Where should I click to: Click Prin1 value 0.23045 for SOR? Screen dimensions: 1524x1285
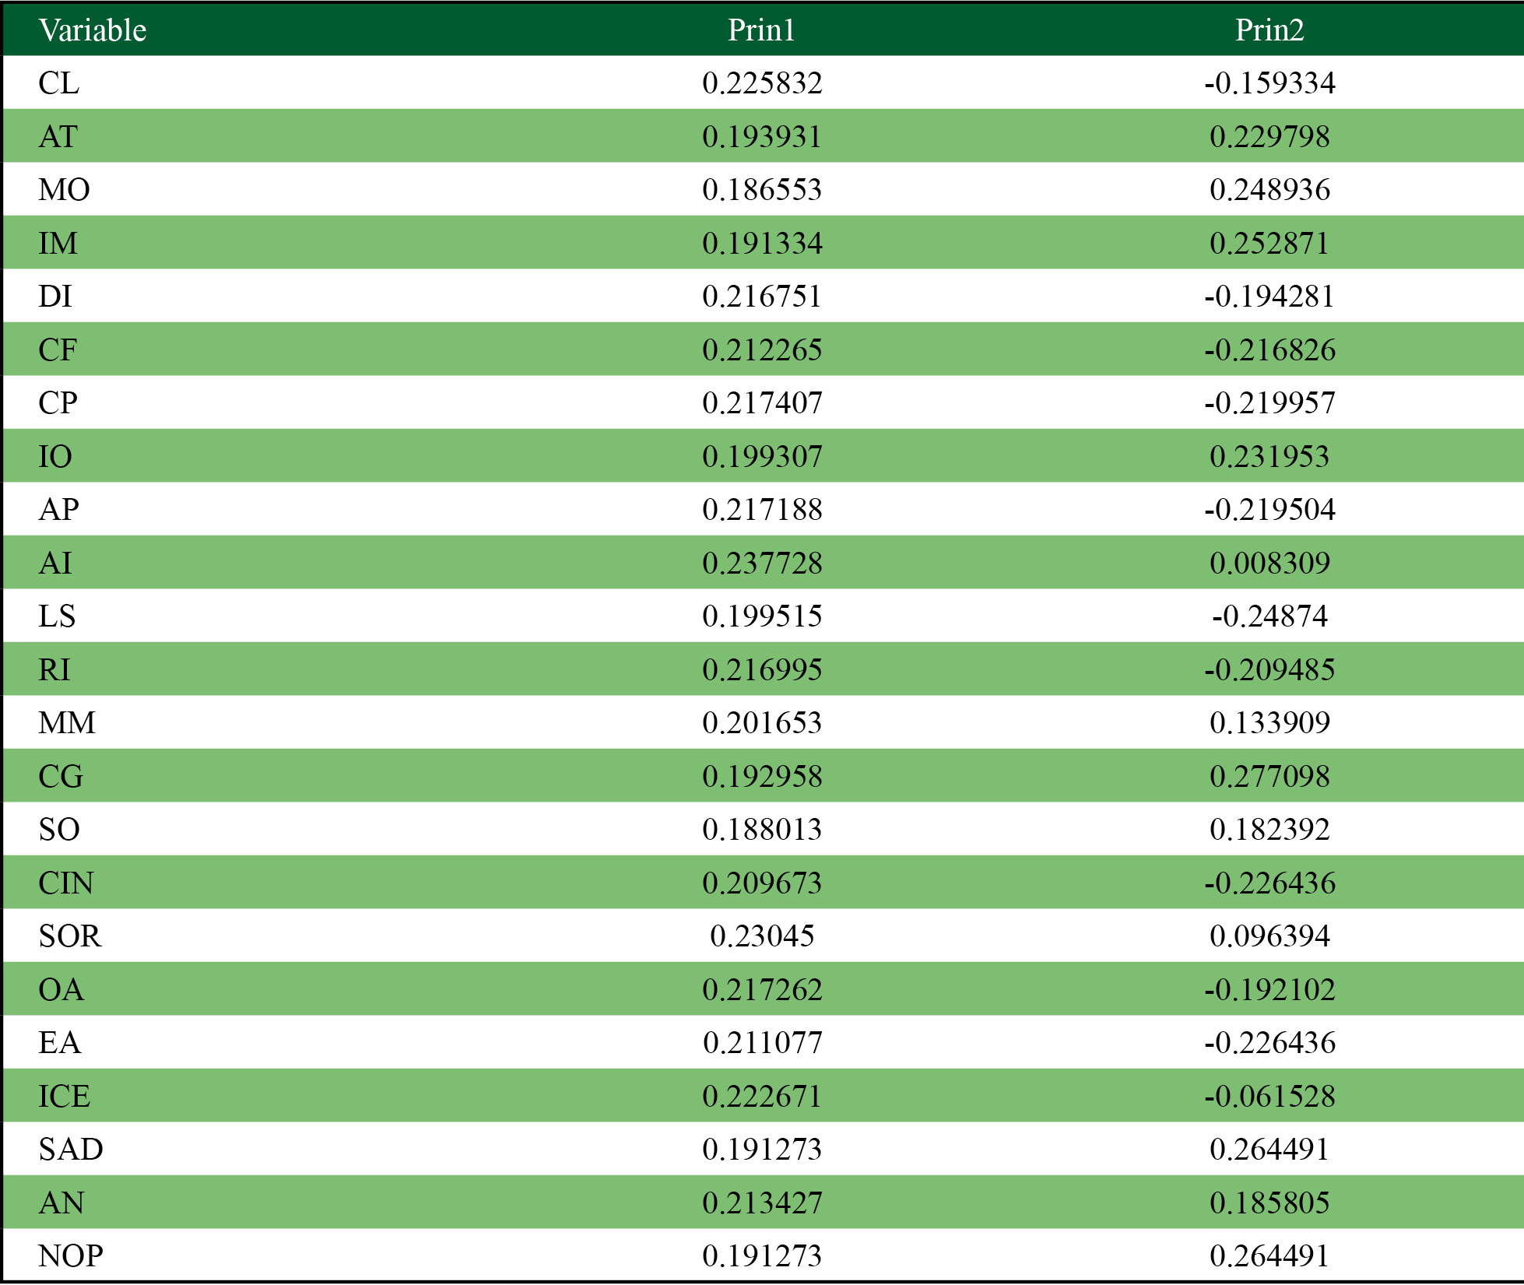[761, 936]
